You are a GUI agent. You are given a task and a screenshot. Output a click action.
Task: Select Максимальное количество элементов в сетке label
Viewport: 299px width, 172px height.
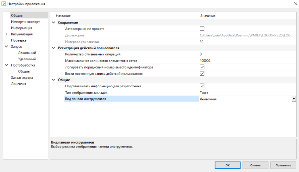(101, 61)
